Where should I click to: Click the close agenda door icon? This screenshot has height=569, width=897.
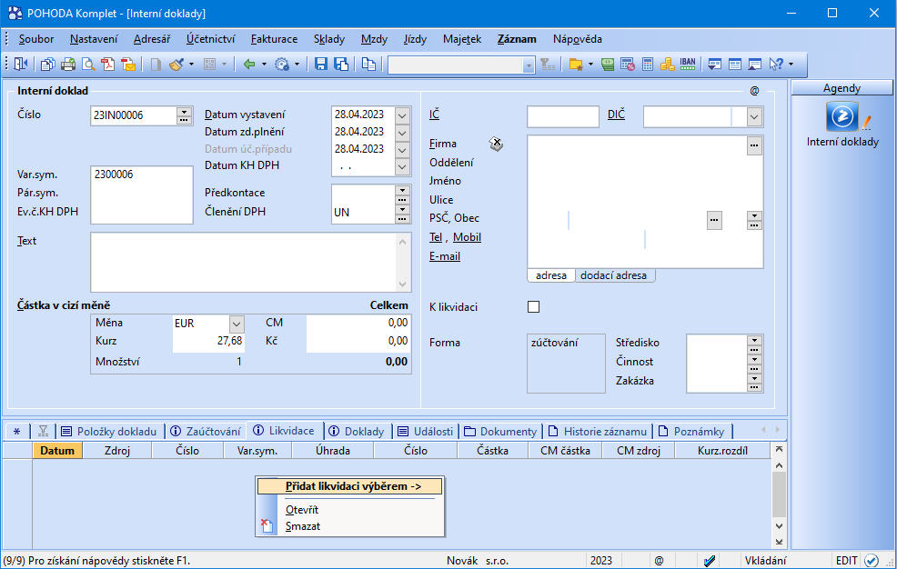click(x=20, y=64)
